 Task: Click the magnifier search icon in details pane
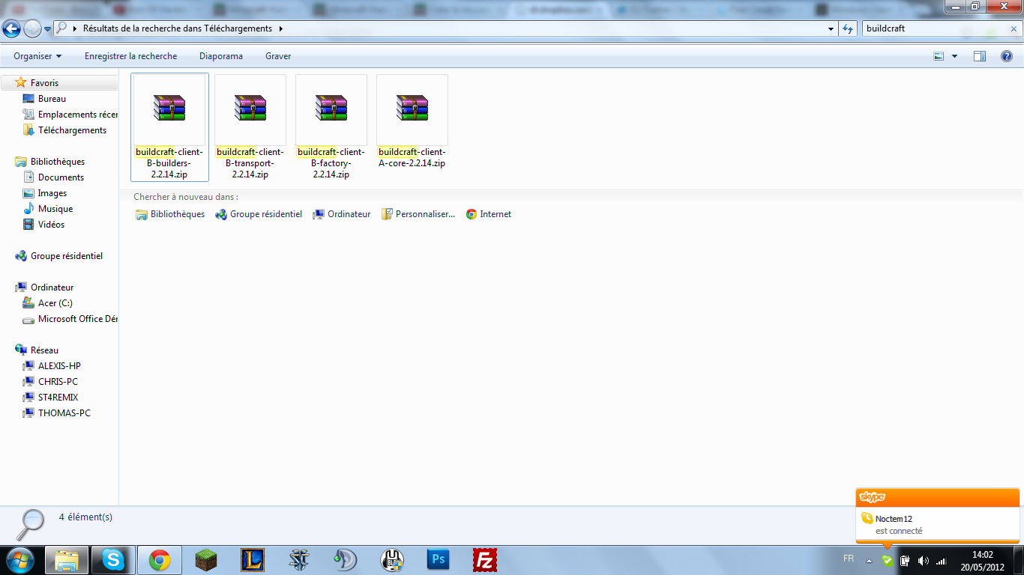click(31, 524)
